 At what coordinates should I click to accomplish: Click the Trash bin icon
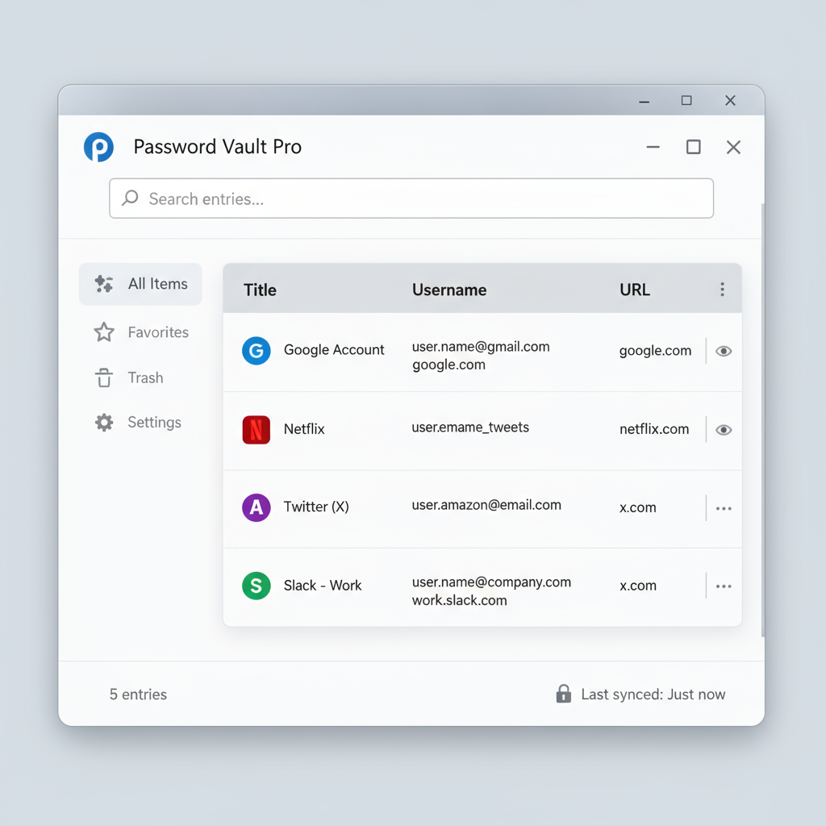(104, 378)
